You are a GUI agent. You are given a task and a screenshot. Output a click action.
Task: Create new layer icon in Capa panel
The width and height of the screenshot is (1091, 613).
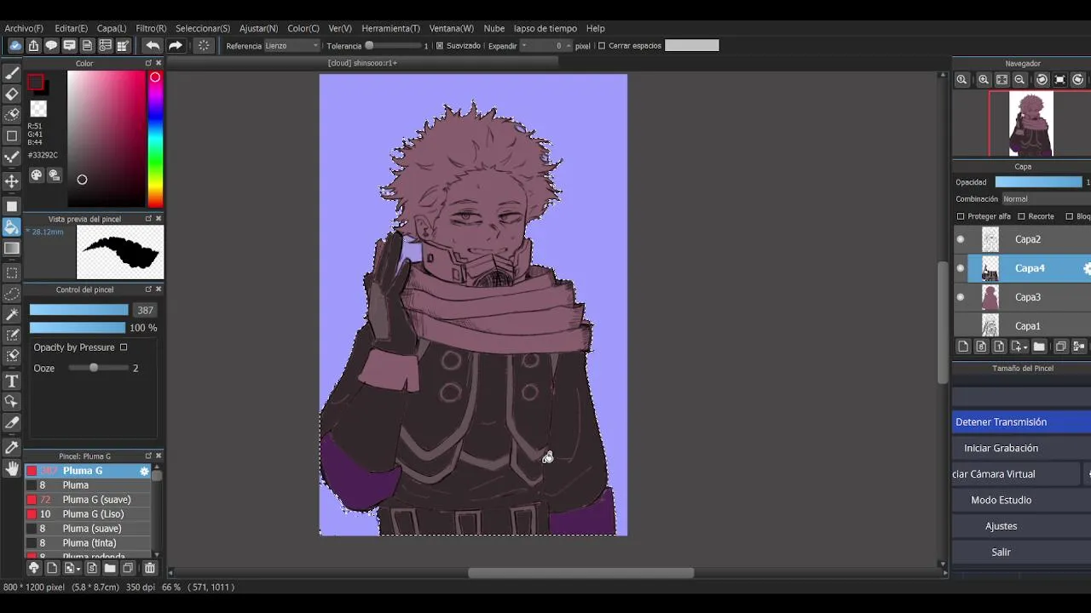coord(963,347)
